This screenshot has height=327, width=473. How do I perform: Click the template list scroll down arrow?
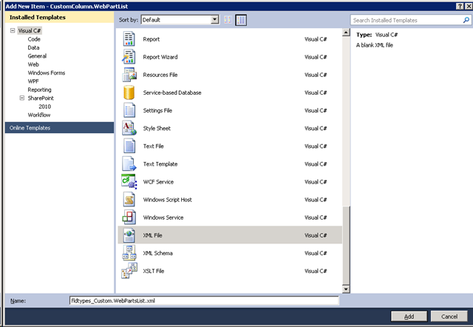click(x=346, y=289)
